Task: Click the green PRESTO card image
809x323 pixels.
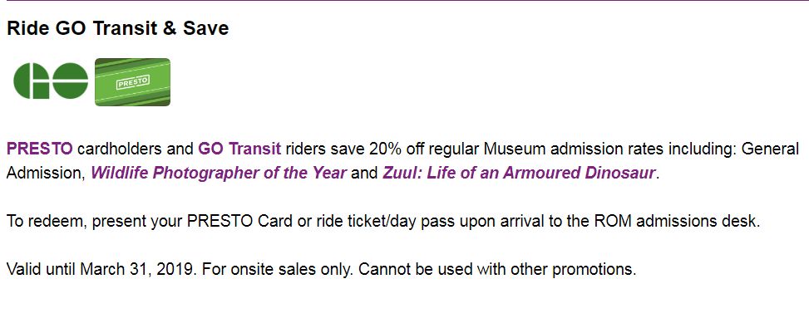Action: point(132,82)
